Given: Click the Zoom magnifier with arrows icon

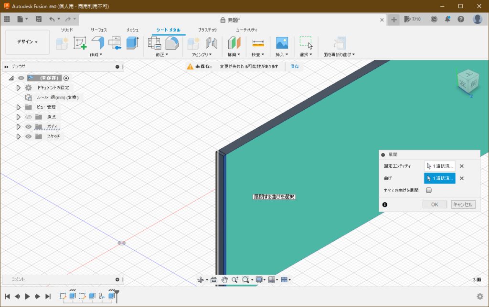Looking at the screenshot, I should pos(235,280).
